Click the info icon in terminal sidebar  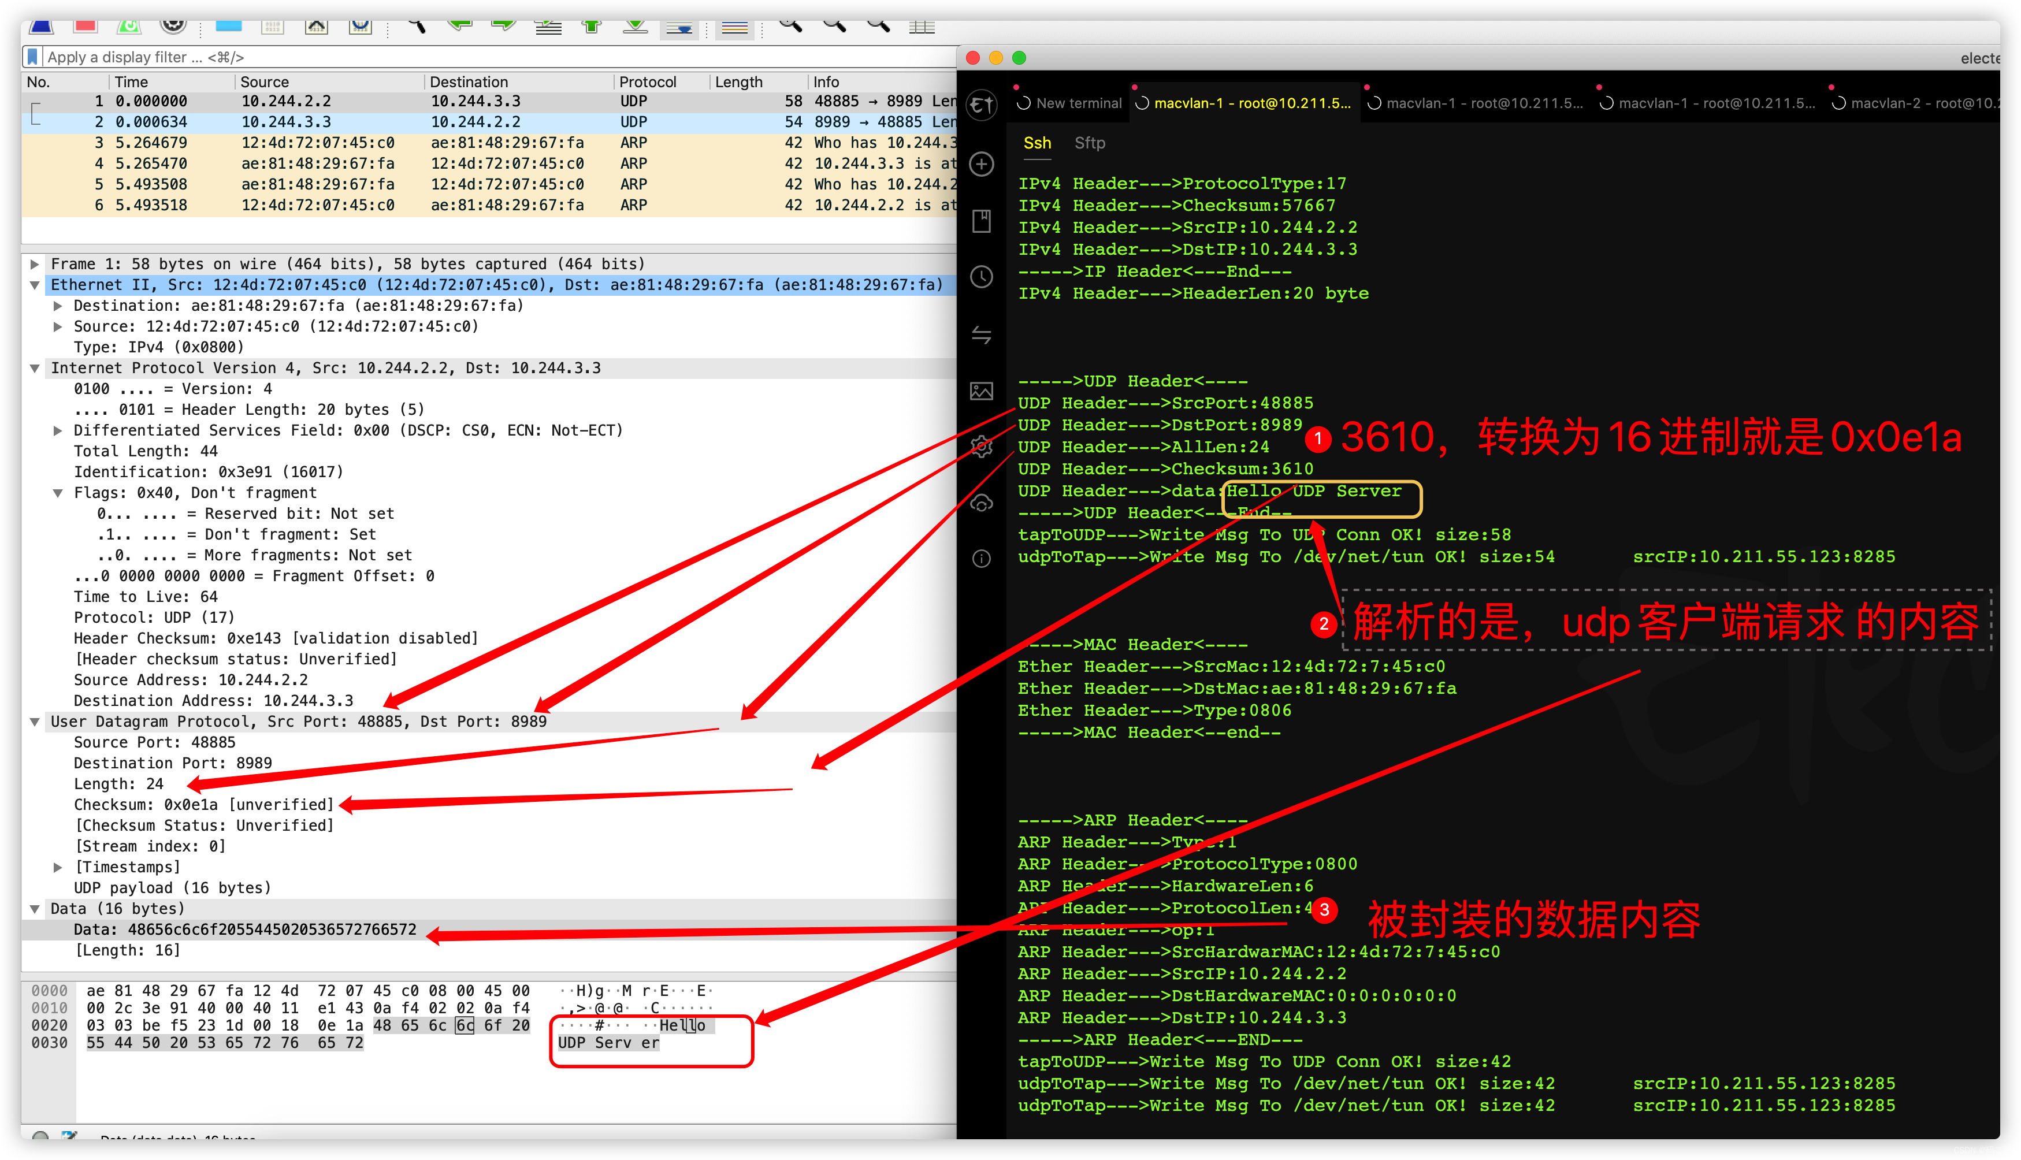click(x=982, y=559)
